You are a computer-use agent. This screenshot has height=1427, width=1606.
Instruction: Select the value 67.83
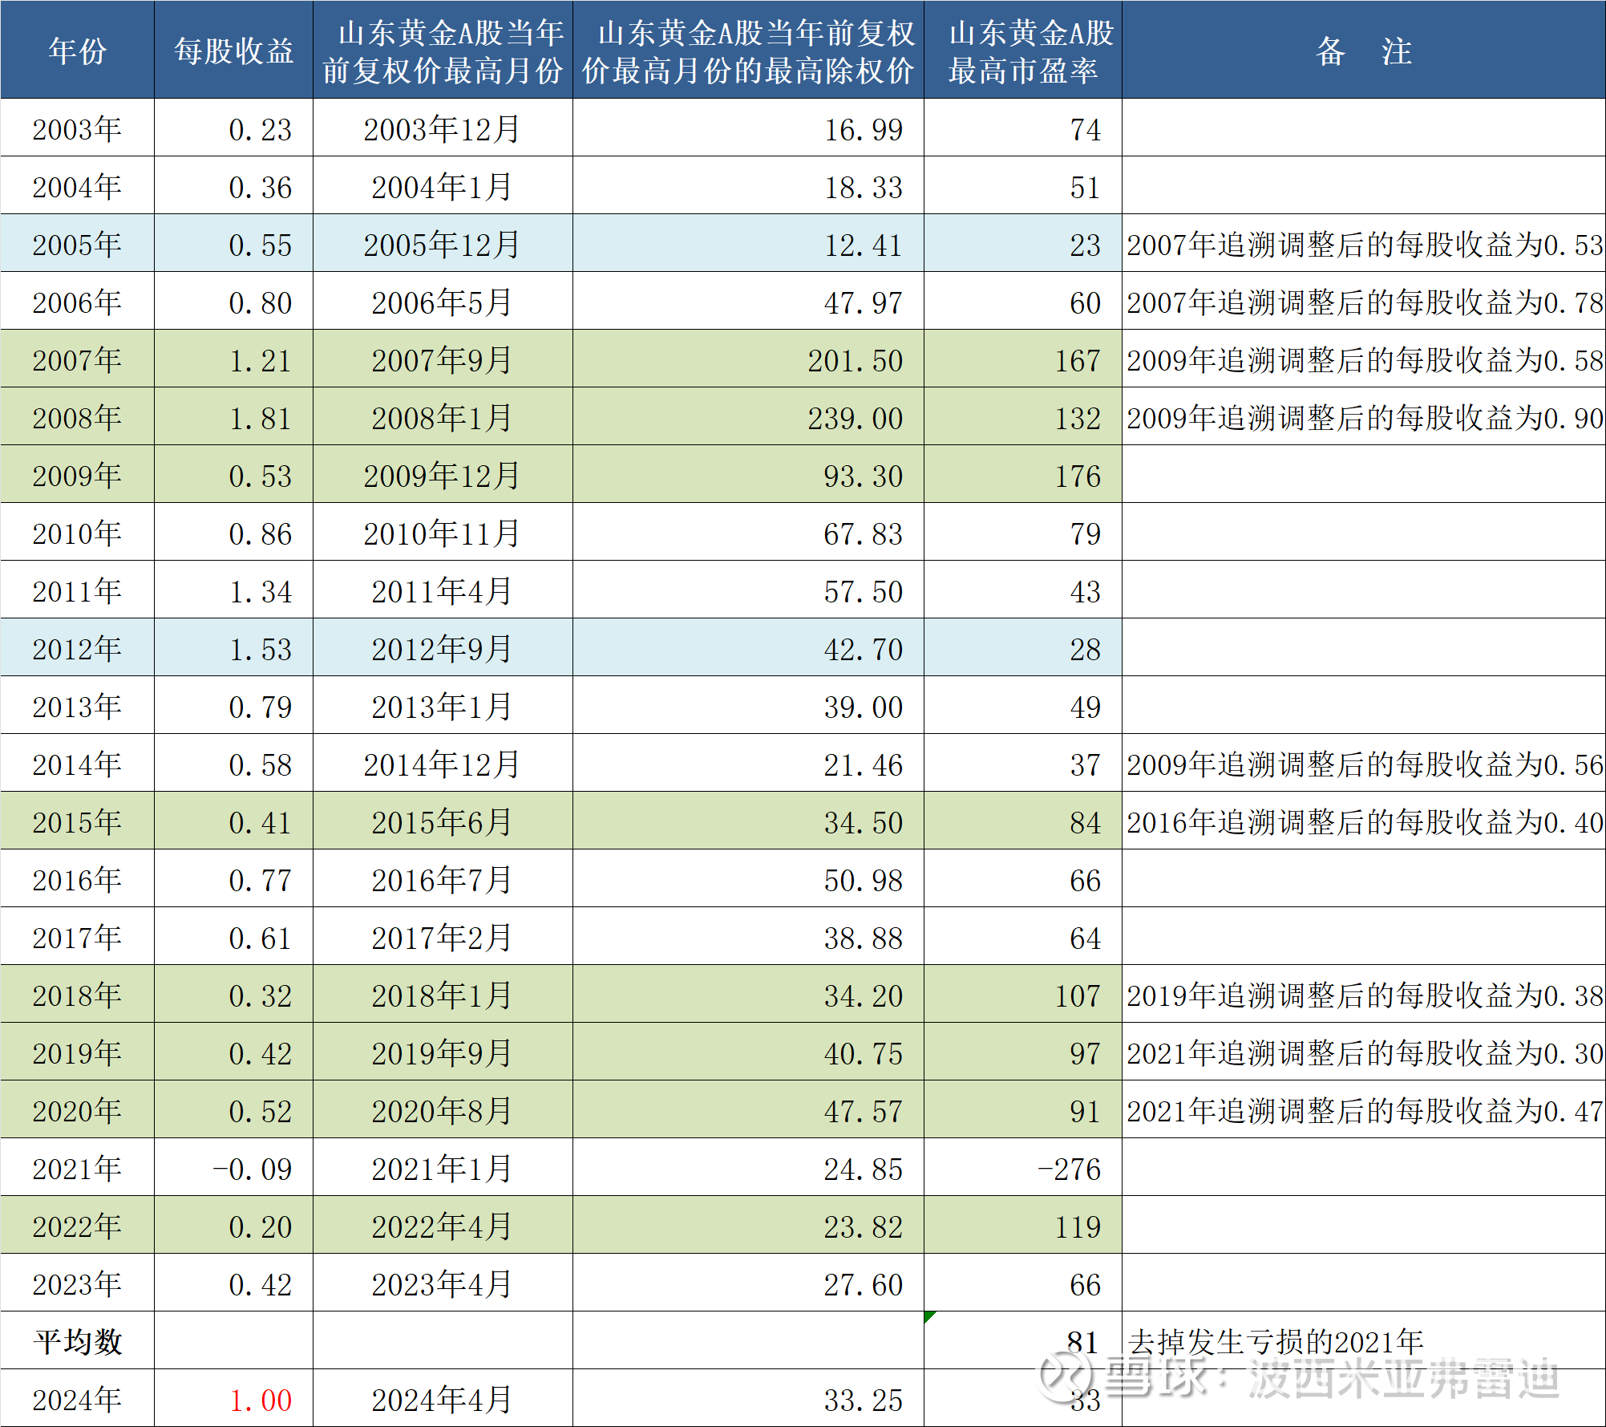tap(864, 534)
